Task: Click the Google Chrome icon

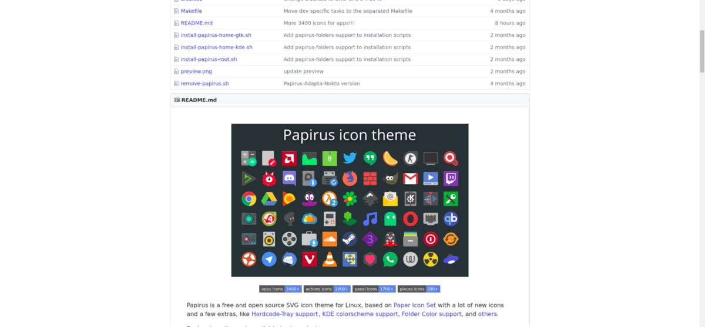Action: click(249, 199)
